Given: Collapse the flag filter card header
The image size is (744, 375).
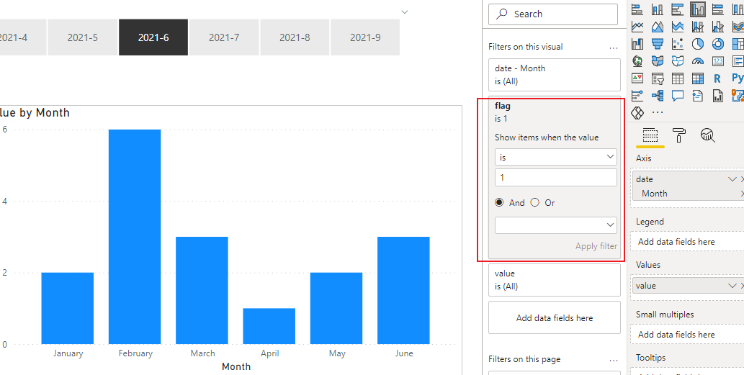Looking at the screenshot, I should pos(554,112).
